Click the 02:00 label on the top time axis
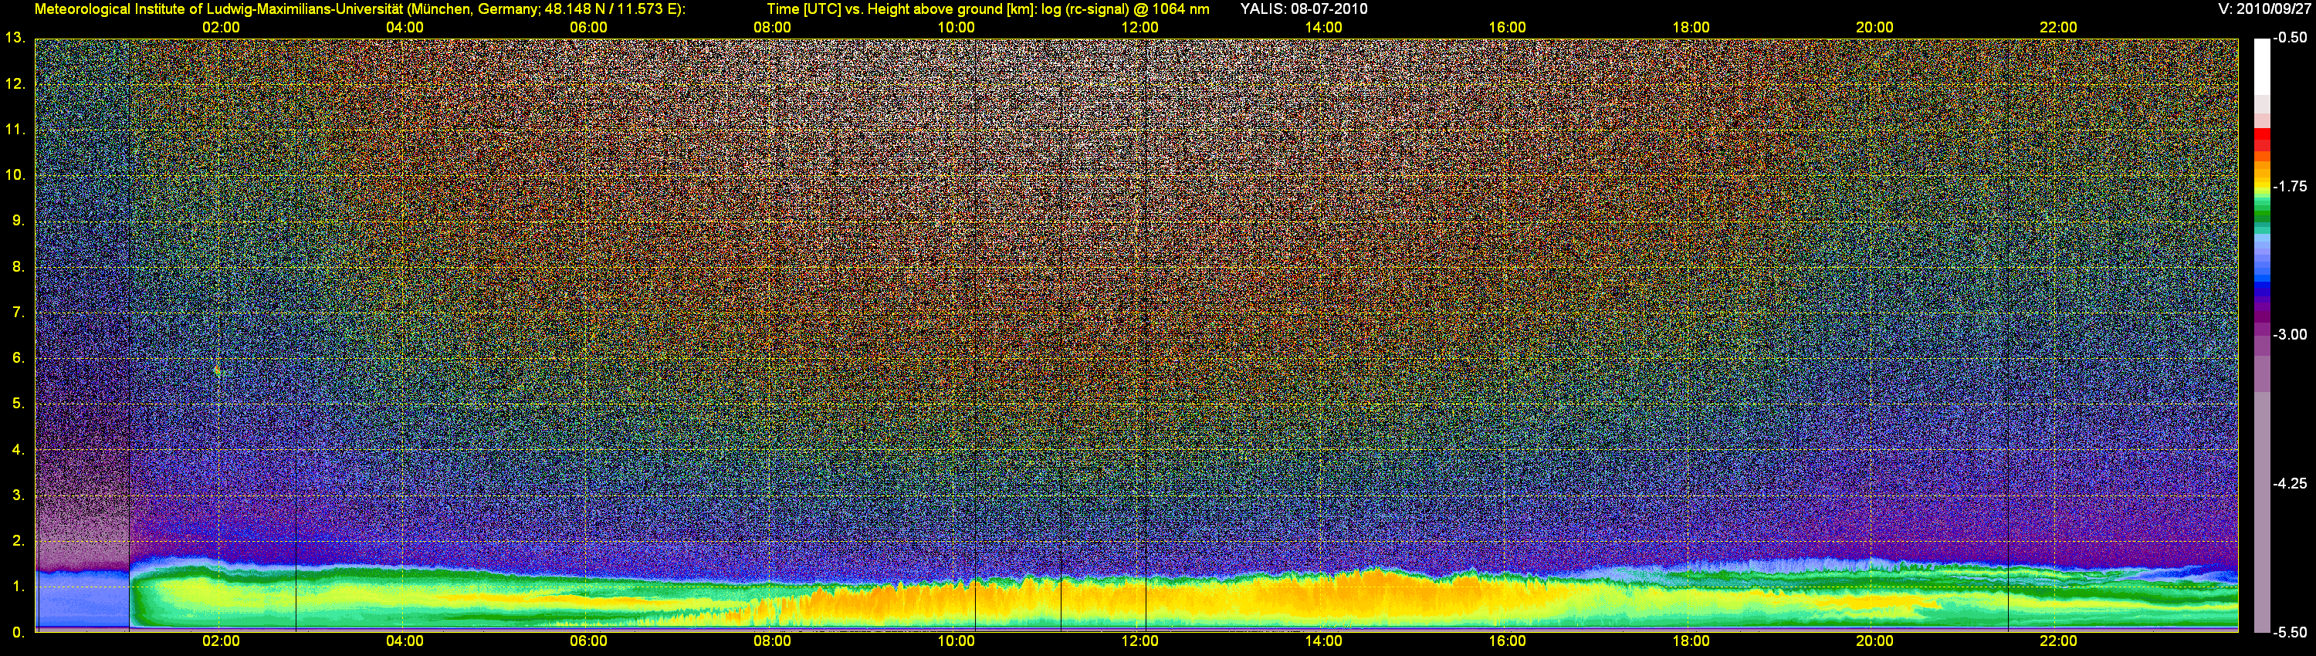 pyautogui.click(x=220, y=28)
